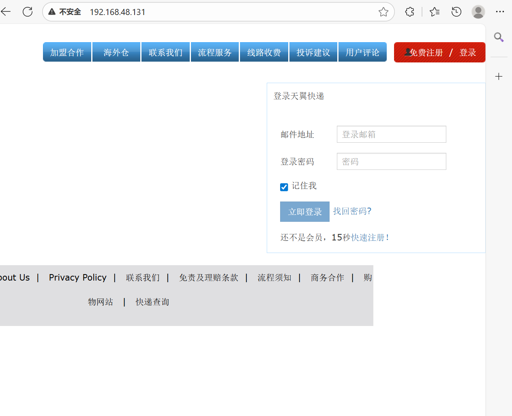Open the 快递查询 footer link

click(x=152, y=302)
